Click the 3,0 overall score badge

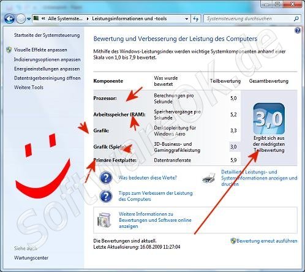(x=269, y=119)
